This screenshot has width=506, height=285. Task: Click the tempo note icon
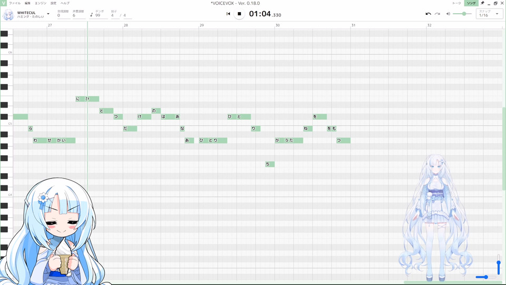coord(91,15)
